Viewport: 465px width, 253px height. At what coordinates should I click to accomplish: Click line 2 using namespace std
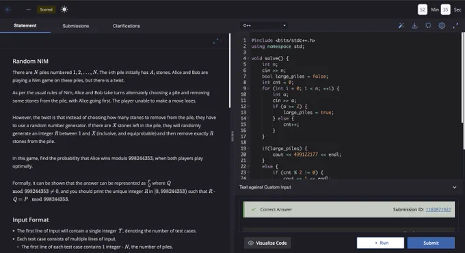pyautogui.click(x=278, y=46)
